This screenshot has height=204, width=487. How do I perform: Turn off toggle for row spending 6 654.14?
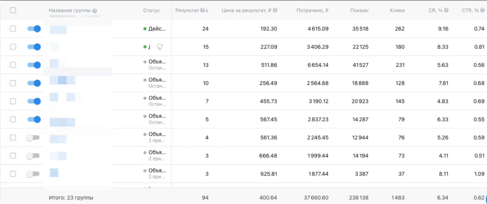click(34, 65)
